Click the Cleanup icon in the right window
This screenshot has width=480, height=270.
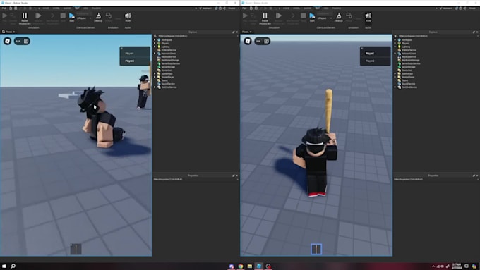[x=339, y=17]
